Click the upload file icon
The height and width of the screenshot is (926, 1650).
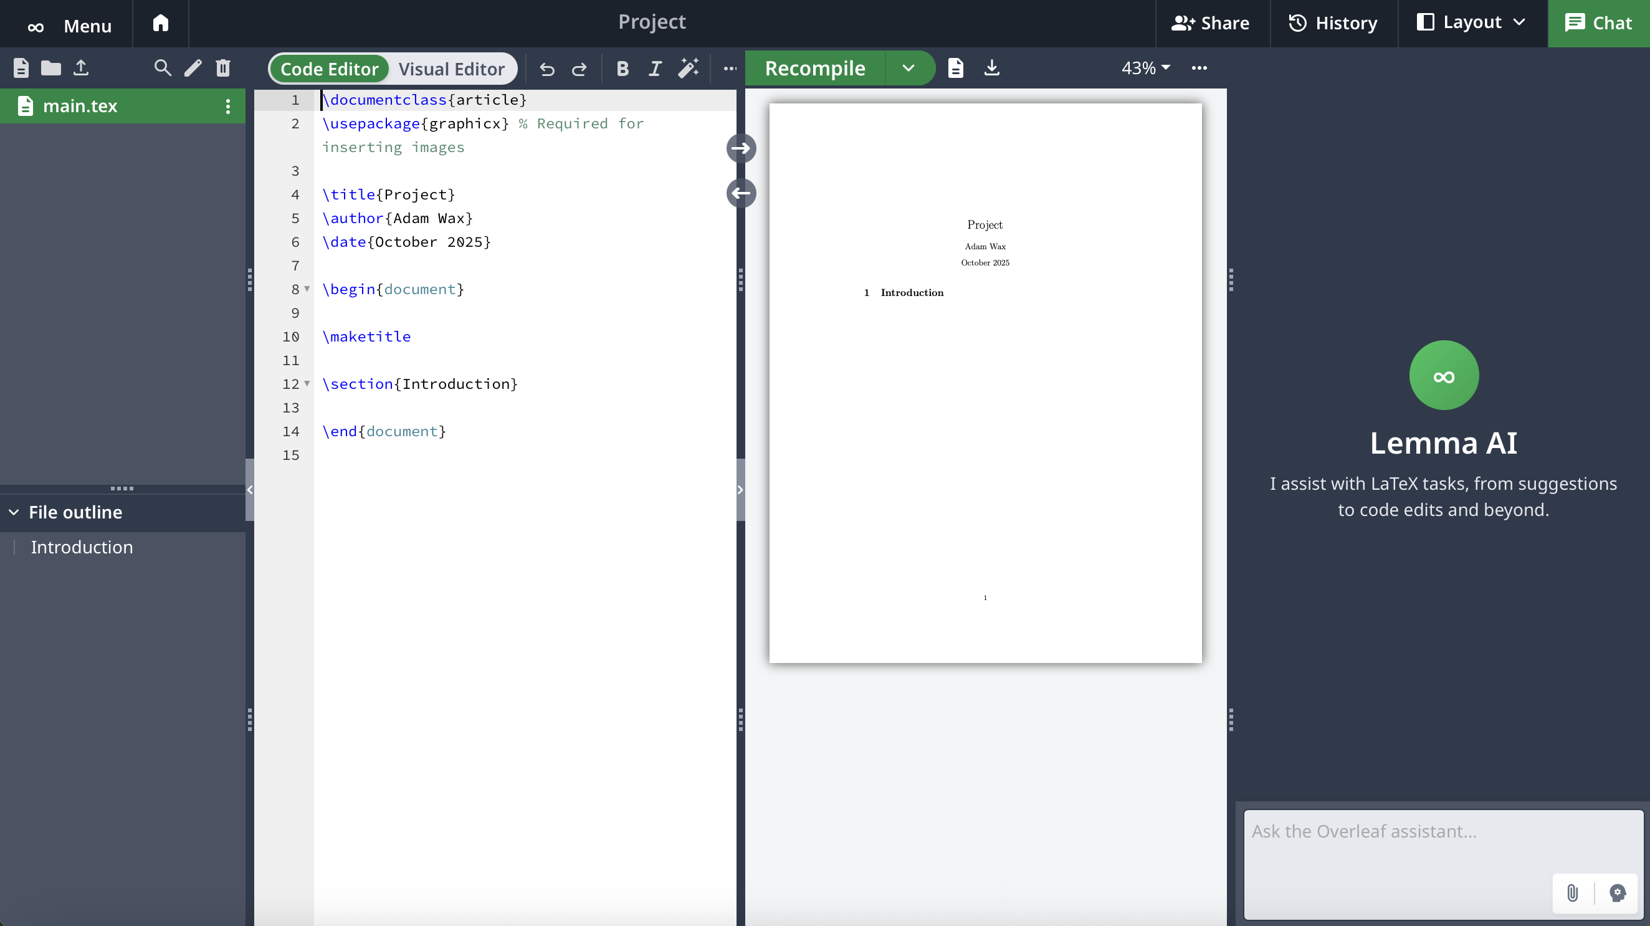tap(81, 68)
